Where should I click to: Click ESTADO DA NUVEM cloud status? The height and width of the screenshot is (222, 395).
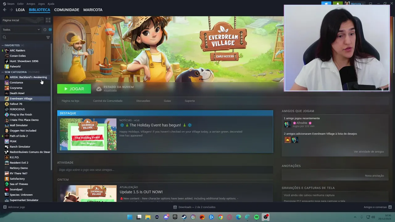pos(115,89)
